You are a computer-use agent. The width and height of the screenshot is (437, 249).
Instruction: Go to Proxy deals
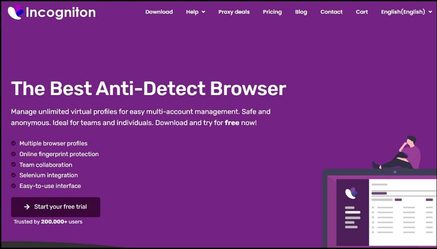click(x=234, y=12)
